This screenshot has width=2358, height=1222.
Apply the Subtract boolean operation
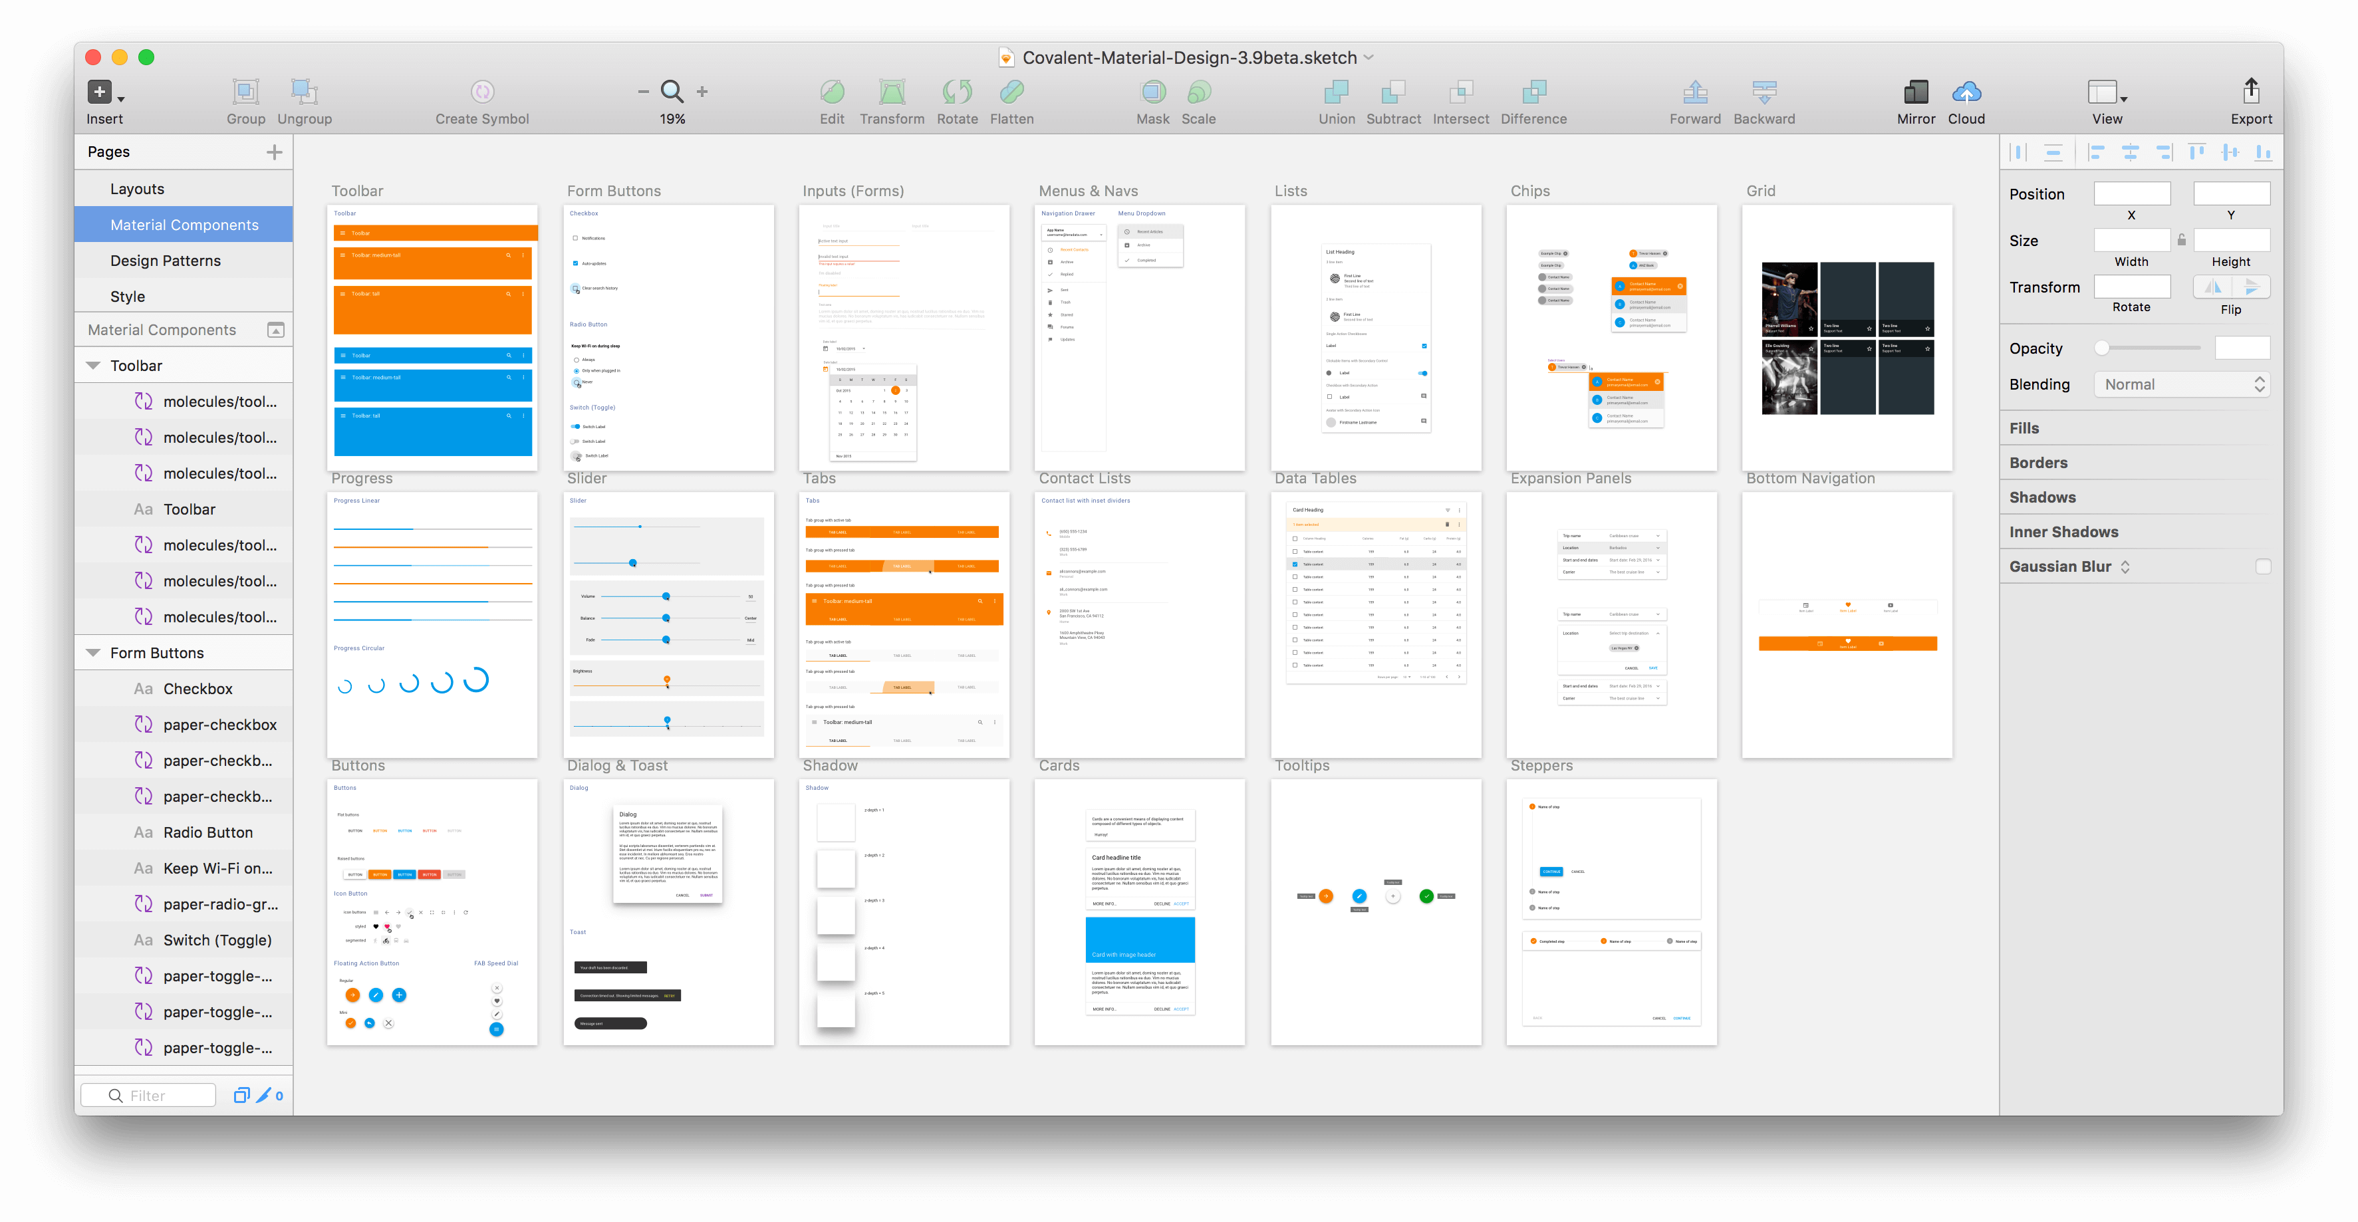(1393, 99)
